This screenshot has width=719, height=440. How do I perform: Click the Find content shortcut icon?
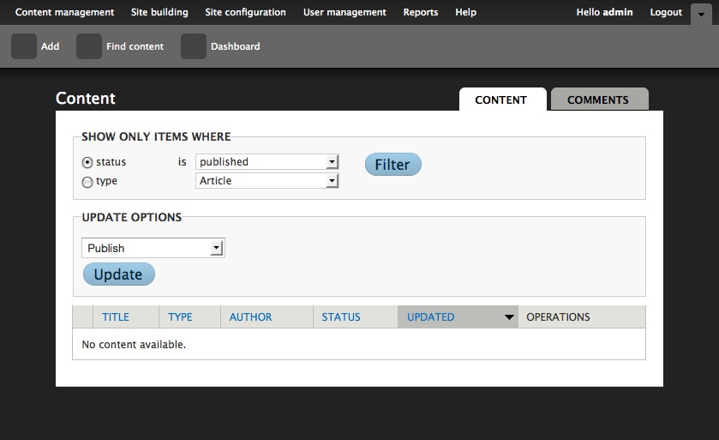click(x=89, y=46)
